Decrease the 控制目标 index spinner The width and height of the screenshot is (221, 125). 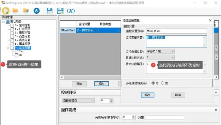click(x=111, y=102)
